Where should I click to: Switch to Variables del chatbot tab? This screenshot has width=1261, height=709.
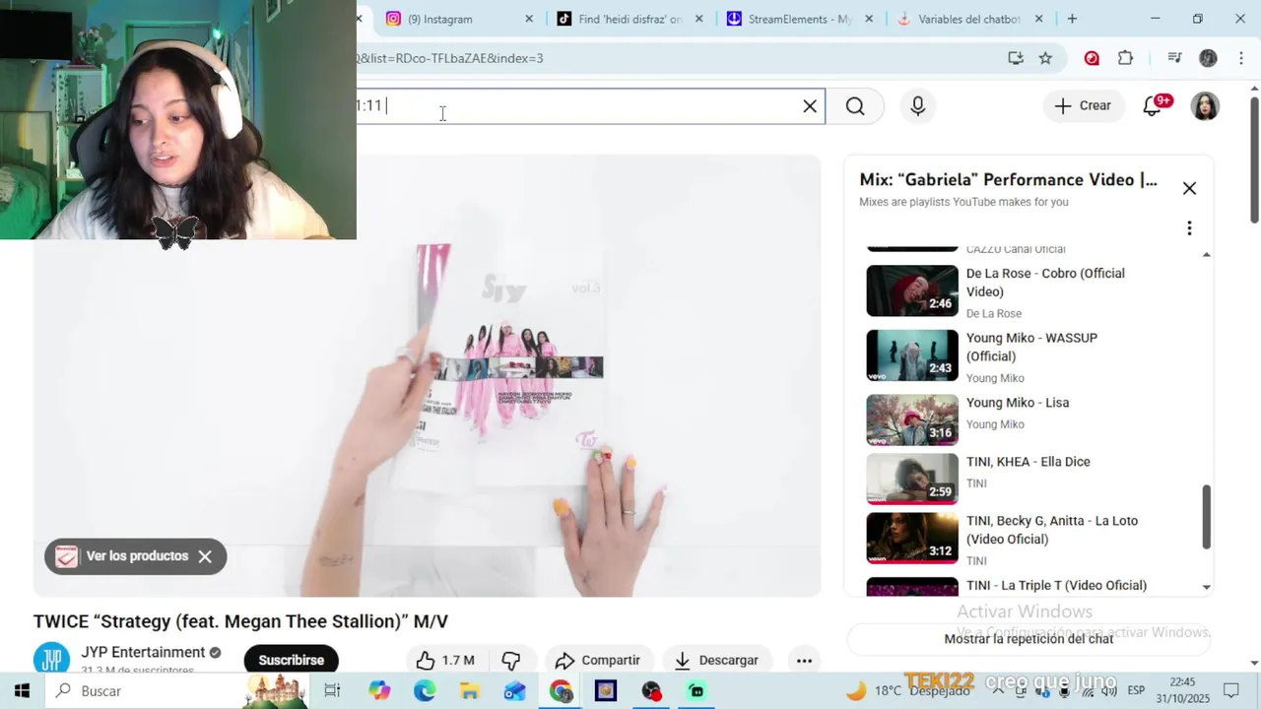969,19
